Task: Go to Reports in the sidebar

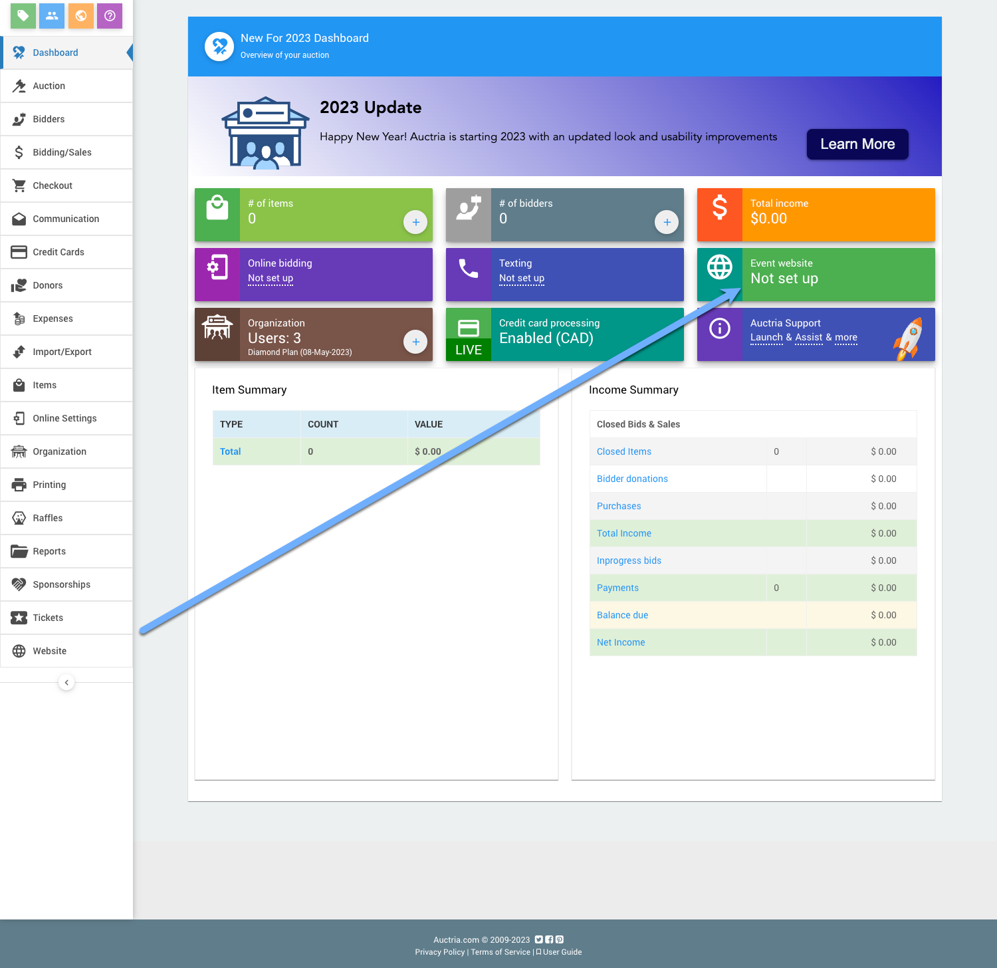Action: point(49,551)
